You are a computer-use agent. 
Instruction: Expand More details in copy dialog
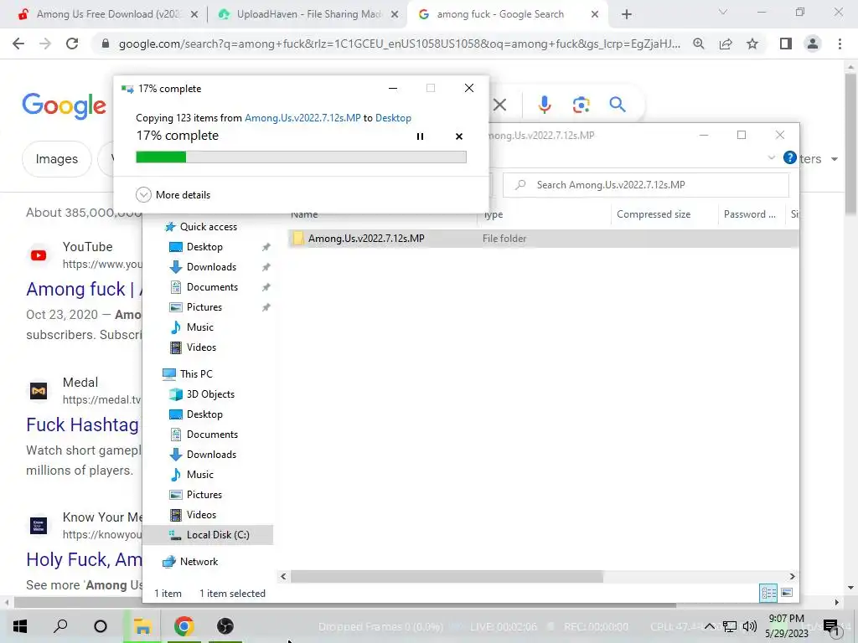click(x=173, y=194)
